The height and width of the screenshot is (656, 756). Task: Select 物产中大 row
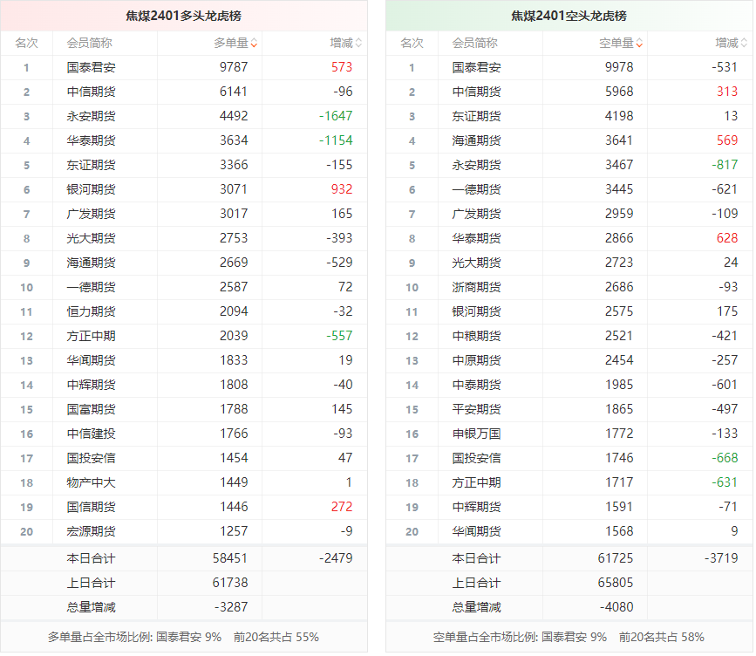(x=184, y=482)
